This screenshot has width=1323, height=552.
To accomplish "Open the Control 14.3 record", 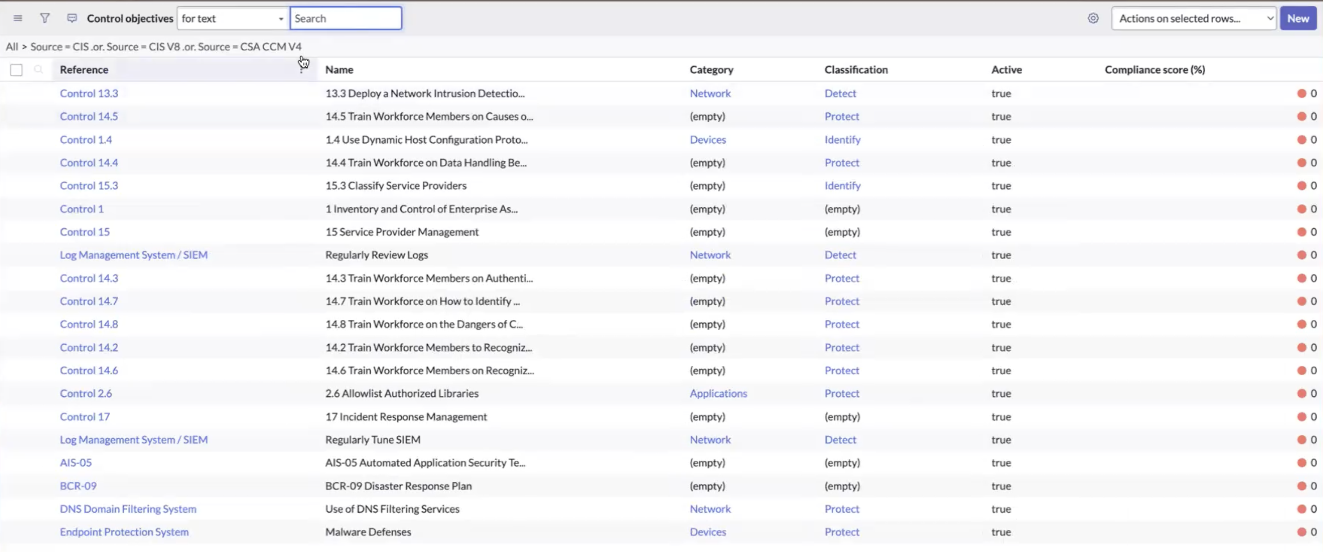I will tap(89, 278).
